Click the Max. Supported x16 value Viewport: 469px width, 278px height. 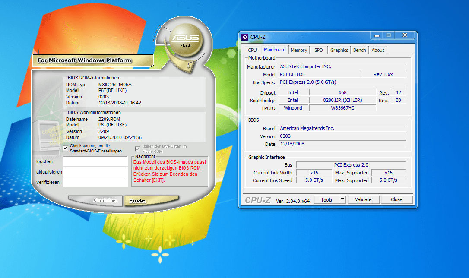388,173
